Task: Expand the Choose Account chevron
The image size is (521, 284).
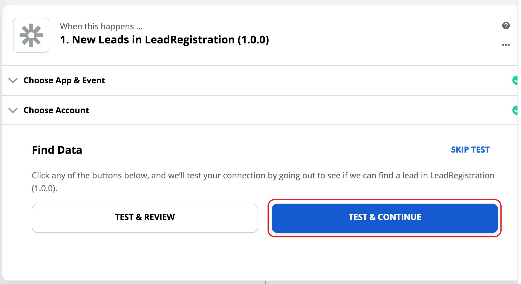Action: click(13, 110)
